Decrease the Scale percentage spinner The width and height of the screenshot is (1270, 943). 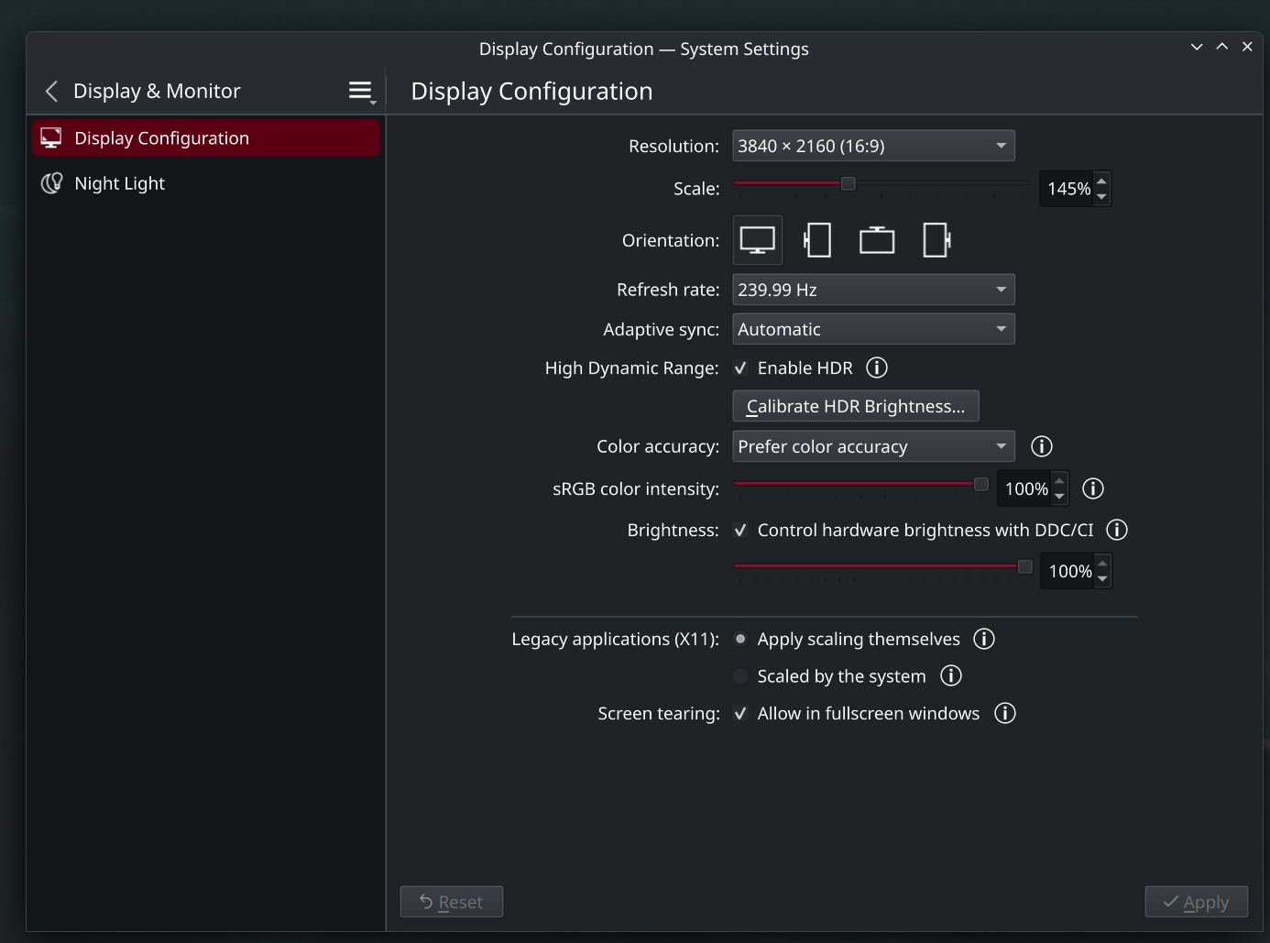coord(1101,197)
